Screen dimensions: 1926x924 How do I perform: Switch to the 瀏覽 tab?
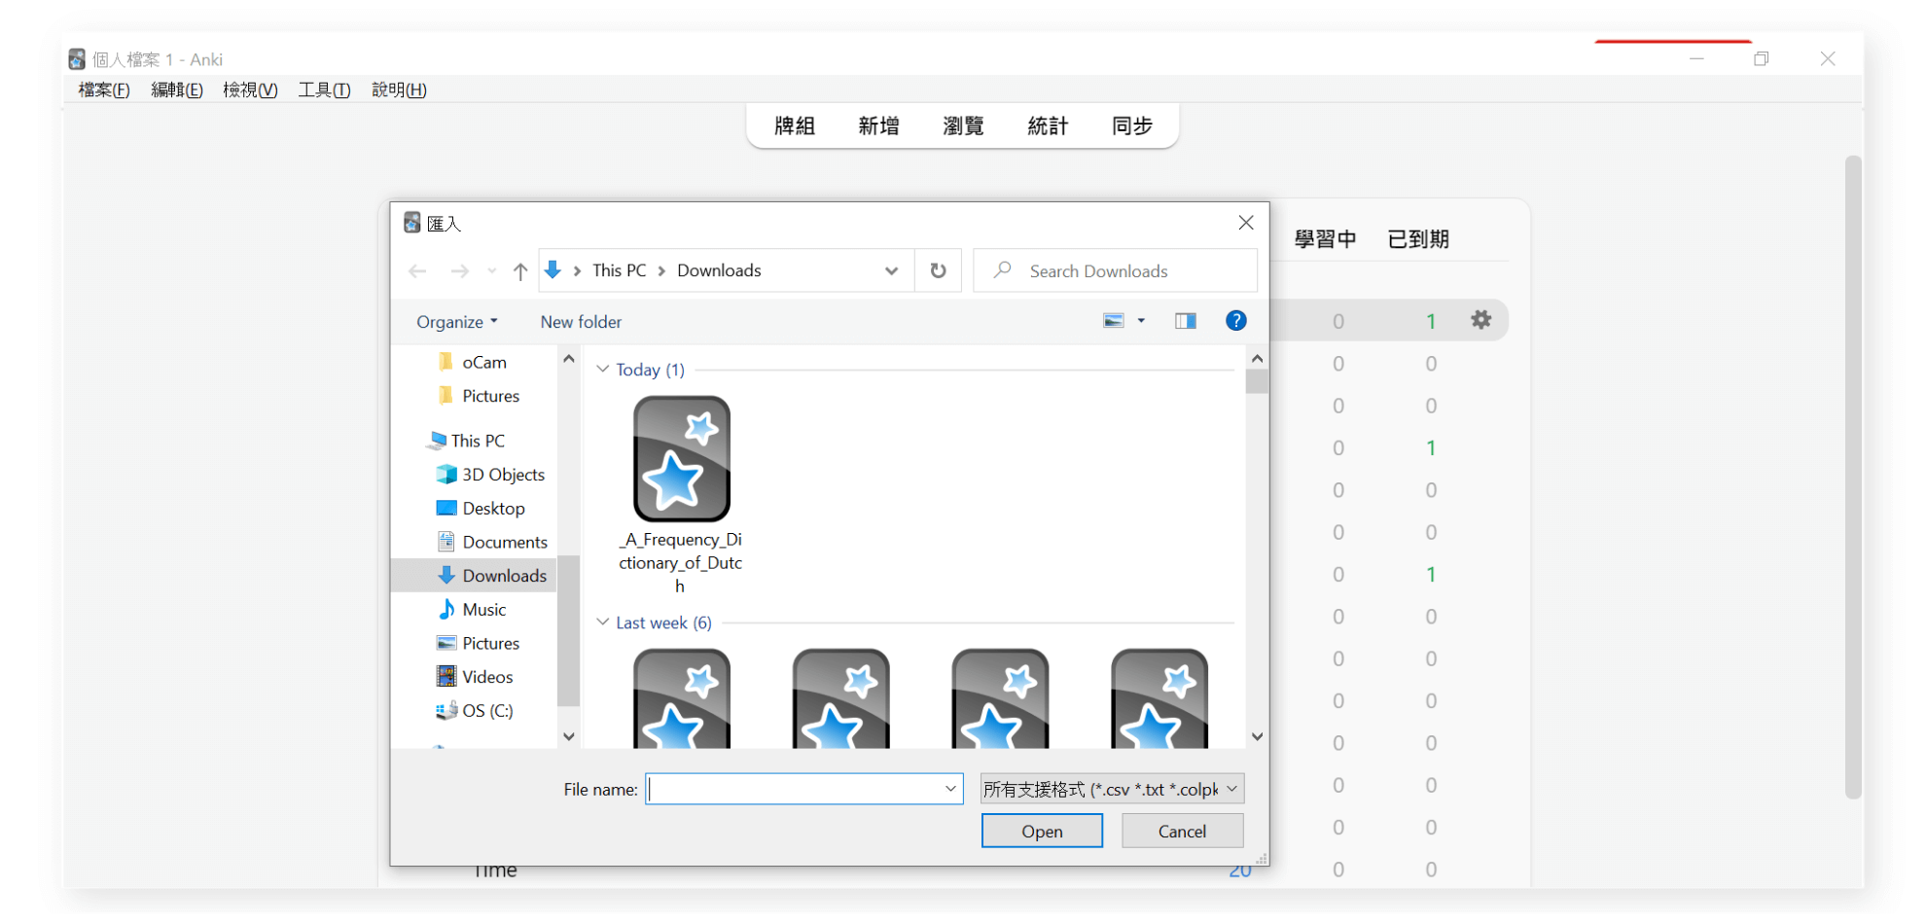click(963, 126)
